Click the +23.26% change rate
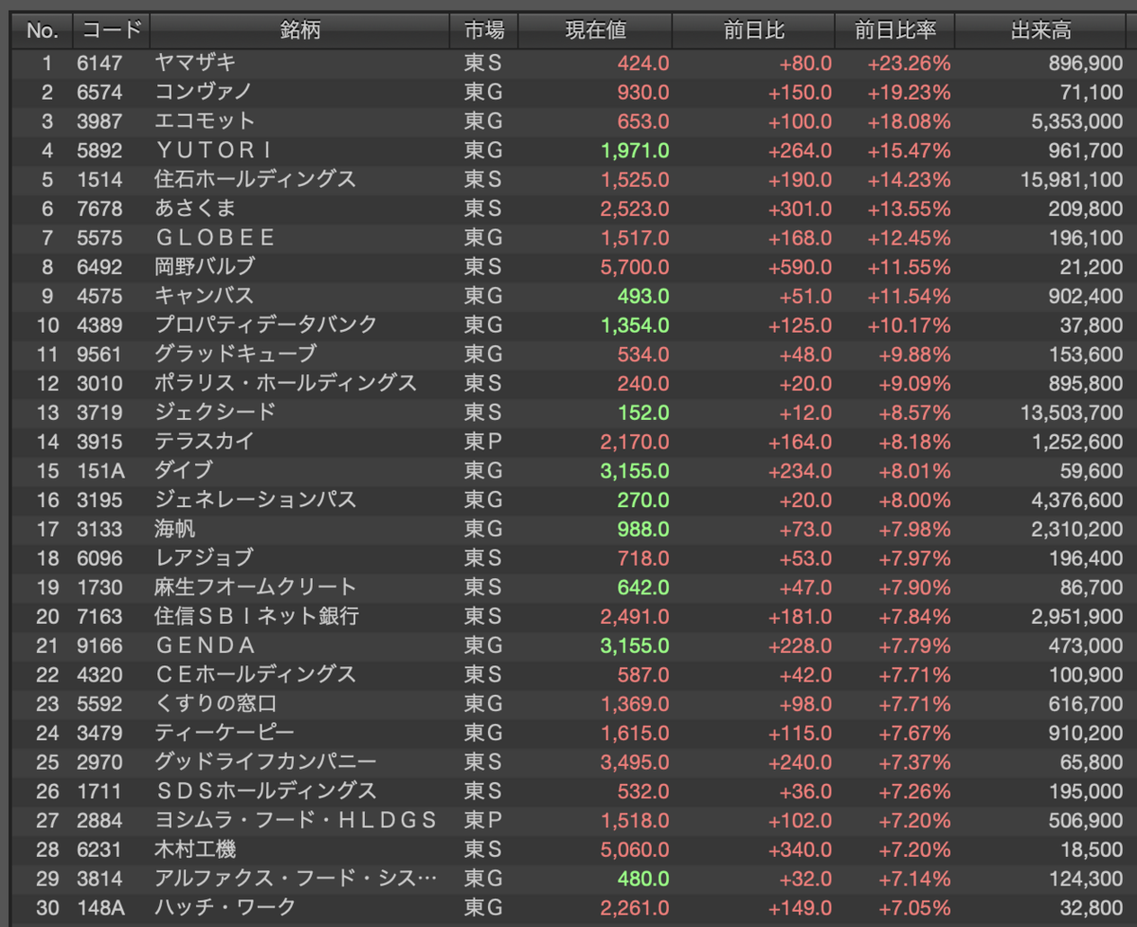The height and width of the screenshot is (927, 1137). click(x=909, y=64)
